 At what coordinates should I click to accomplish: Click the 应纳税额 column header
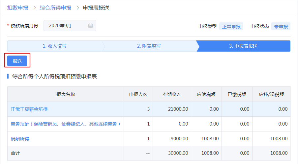[206, 94]
